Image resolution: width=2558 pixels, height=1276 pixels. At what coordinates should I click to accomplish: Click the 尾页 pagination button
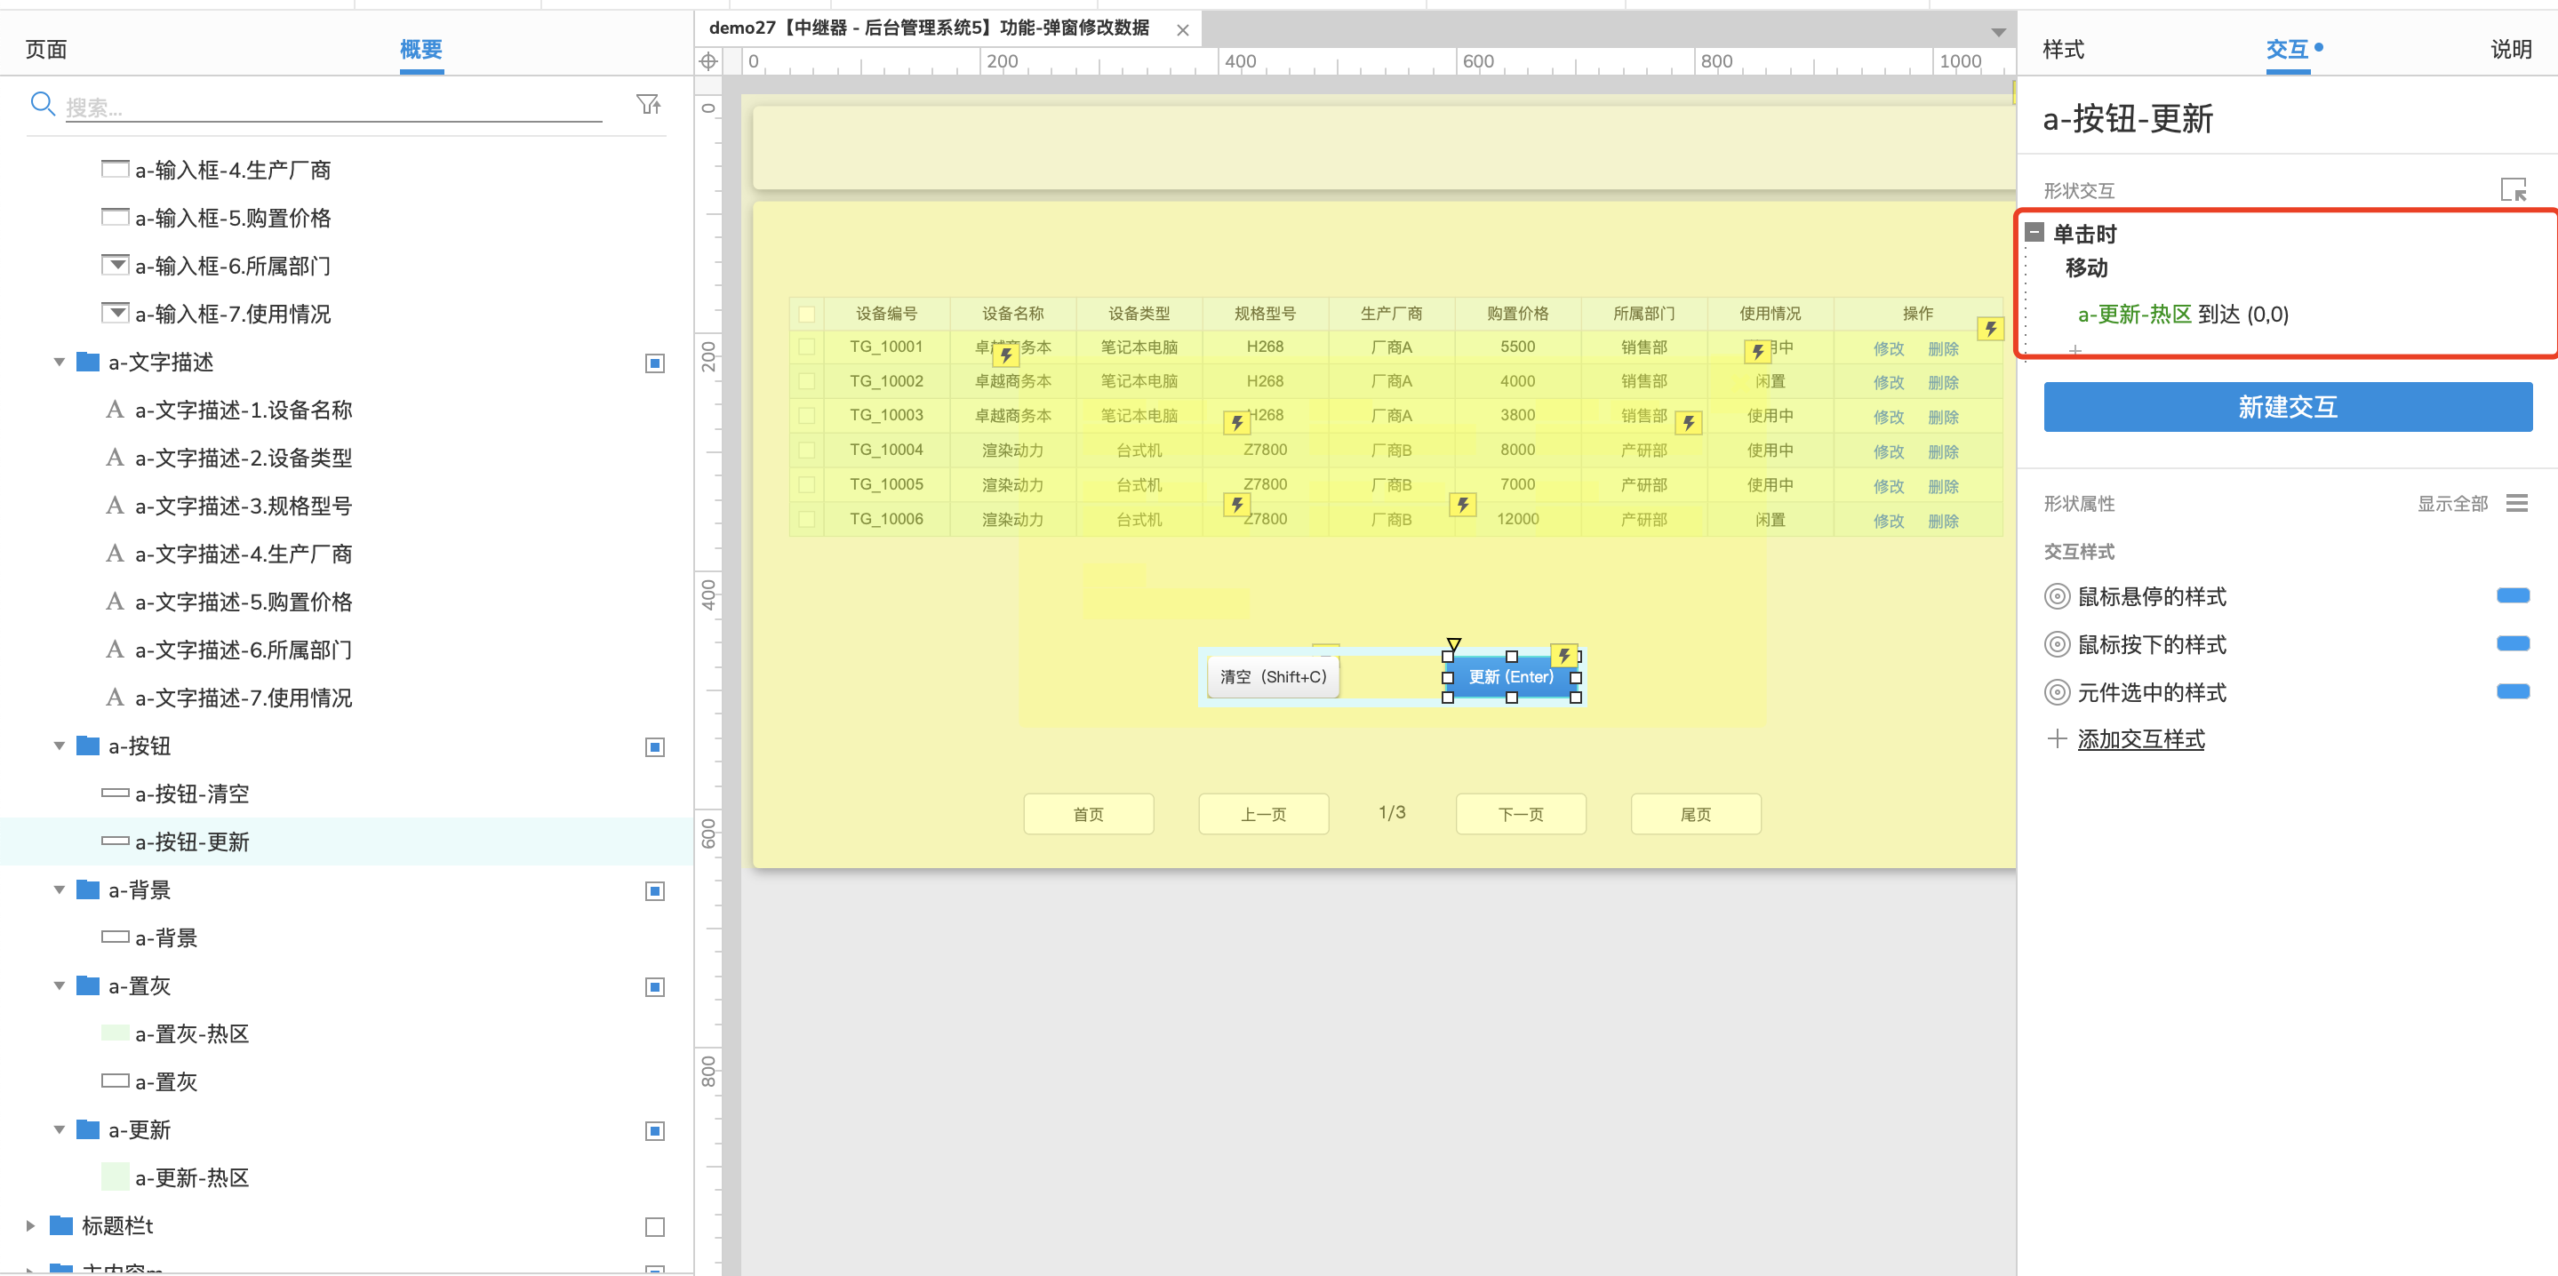(1695, 814)
